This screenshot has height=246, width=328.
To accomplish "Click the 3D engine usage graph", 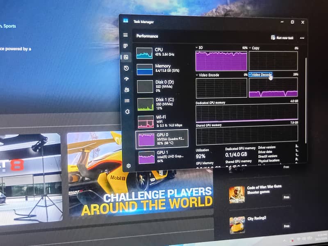I will click(x=221, y=61).
